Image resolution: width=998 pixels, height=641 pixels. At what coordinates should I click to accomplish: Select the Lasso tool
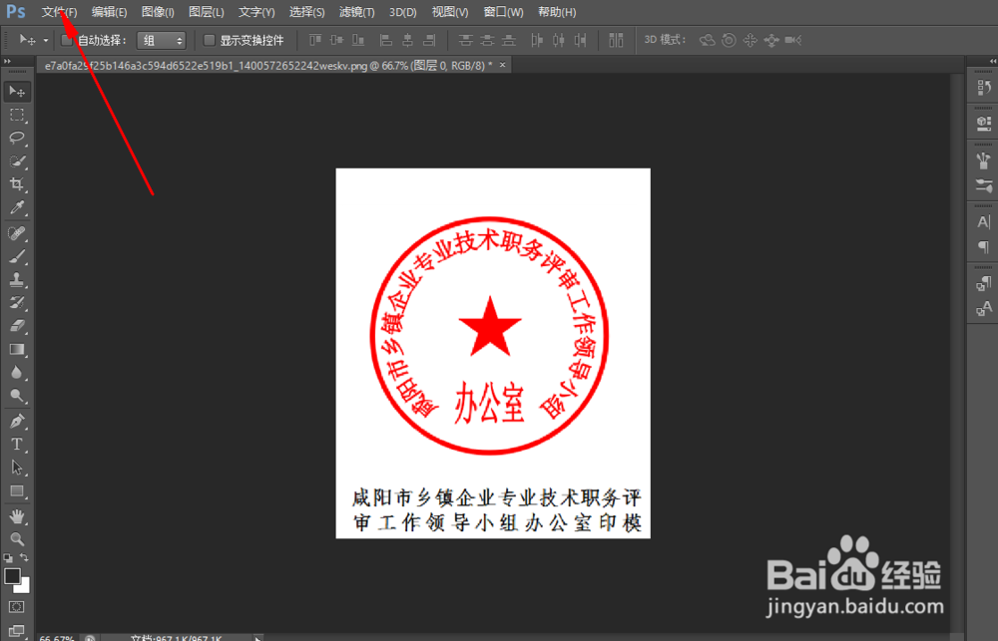point(17,139)
